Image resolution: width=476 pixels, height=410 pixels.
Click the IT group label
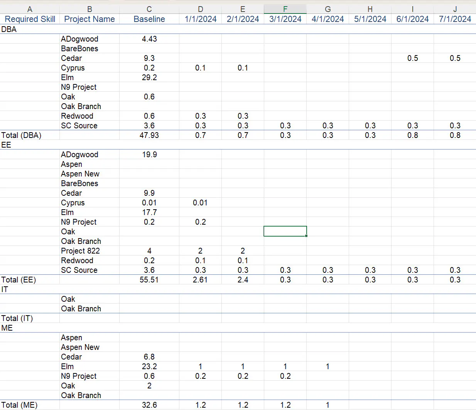(5, 289)
